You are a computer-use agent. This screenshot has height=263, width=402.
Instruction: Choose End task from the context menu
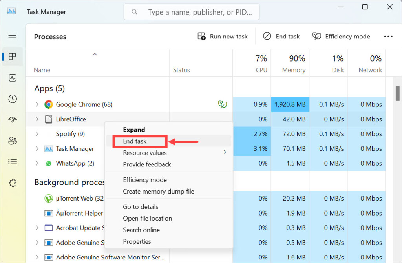[135, 141]
